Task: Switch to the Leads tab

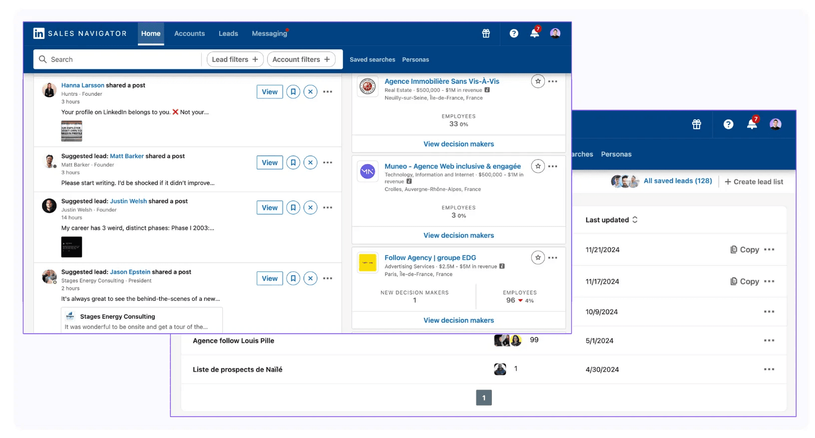Action: (228, 33)
